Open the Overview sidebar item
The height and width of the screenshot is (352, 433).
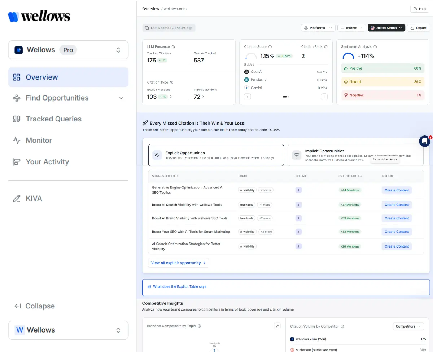point(68,77)
